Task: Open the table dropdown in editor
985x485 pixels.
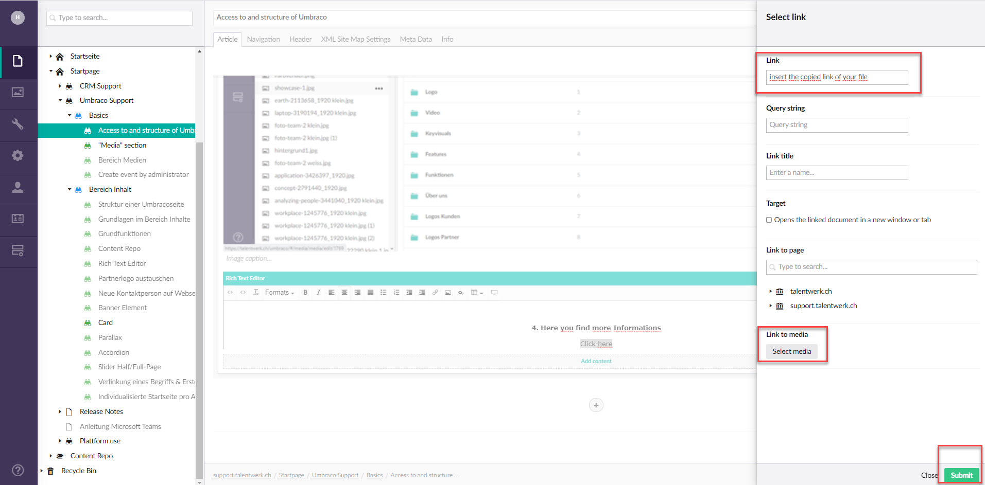Action: pos(477,293)
